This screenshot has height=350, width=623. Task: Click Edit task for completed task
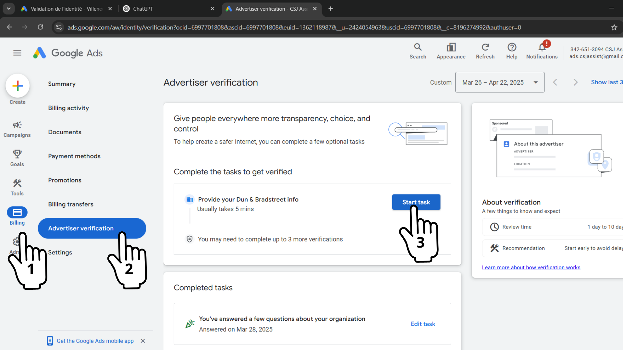point(423,324)
